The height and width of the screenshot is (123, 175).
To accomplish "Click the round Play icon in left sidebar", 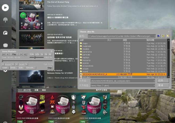I will tap(5, 8).
